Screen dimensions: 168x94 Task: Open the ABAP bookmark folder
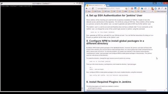(125, 11)
